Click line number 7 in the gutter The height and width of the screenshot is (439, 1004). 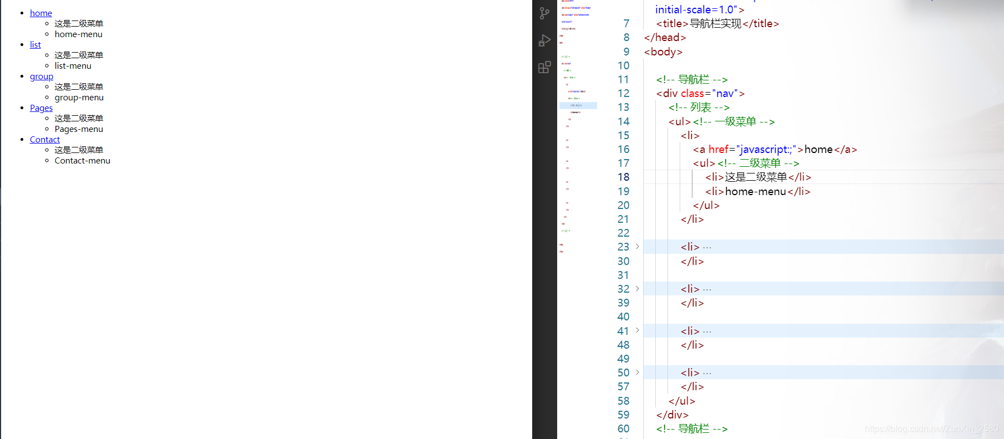(x=626, y=24)
